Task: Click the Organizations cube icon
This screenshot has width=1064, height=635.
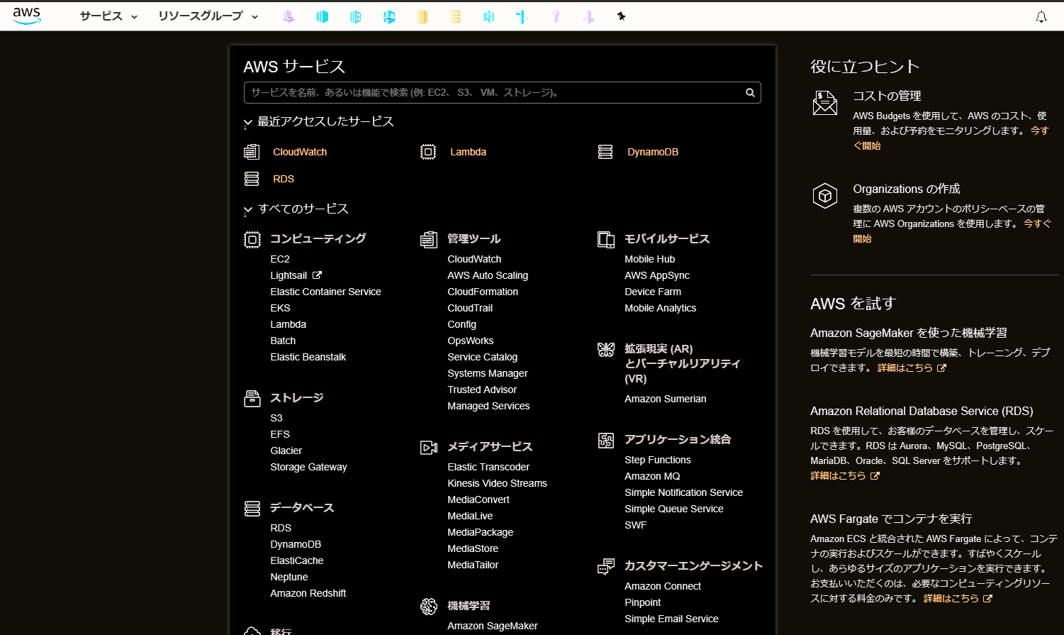Action: pos(825,196)
